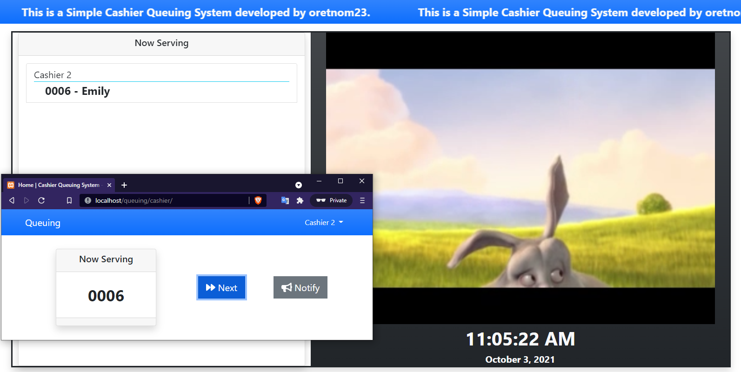Open the extensions puzzle icon

click(x=300, y=200)
